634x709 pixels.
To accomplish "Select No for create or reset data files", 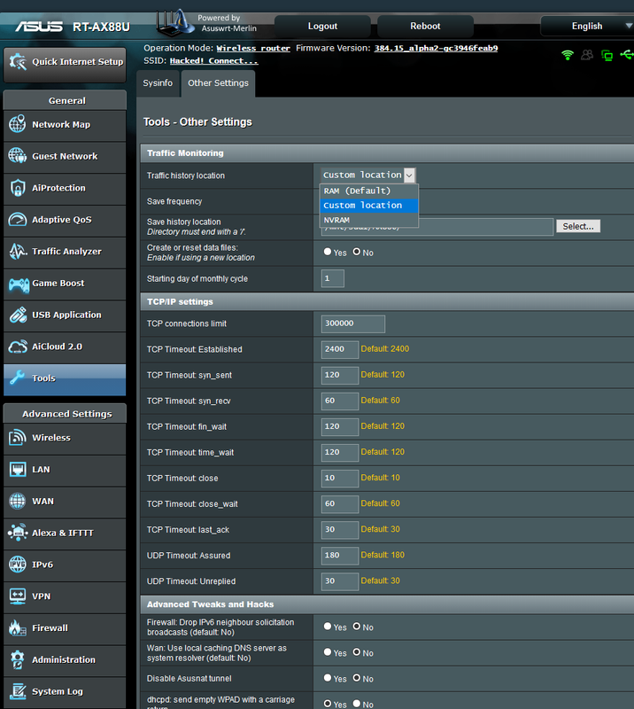I will point(357,252).
